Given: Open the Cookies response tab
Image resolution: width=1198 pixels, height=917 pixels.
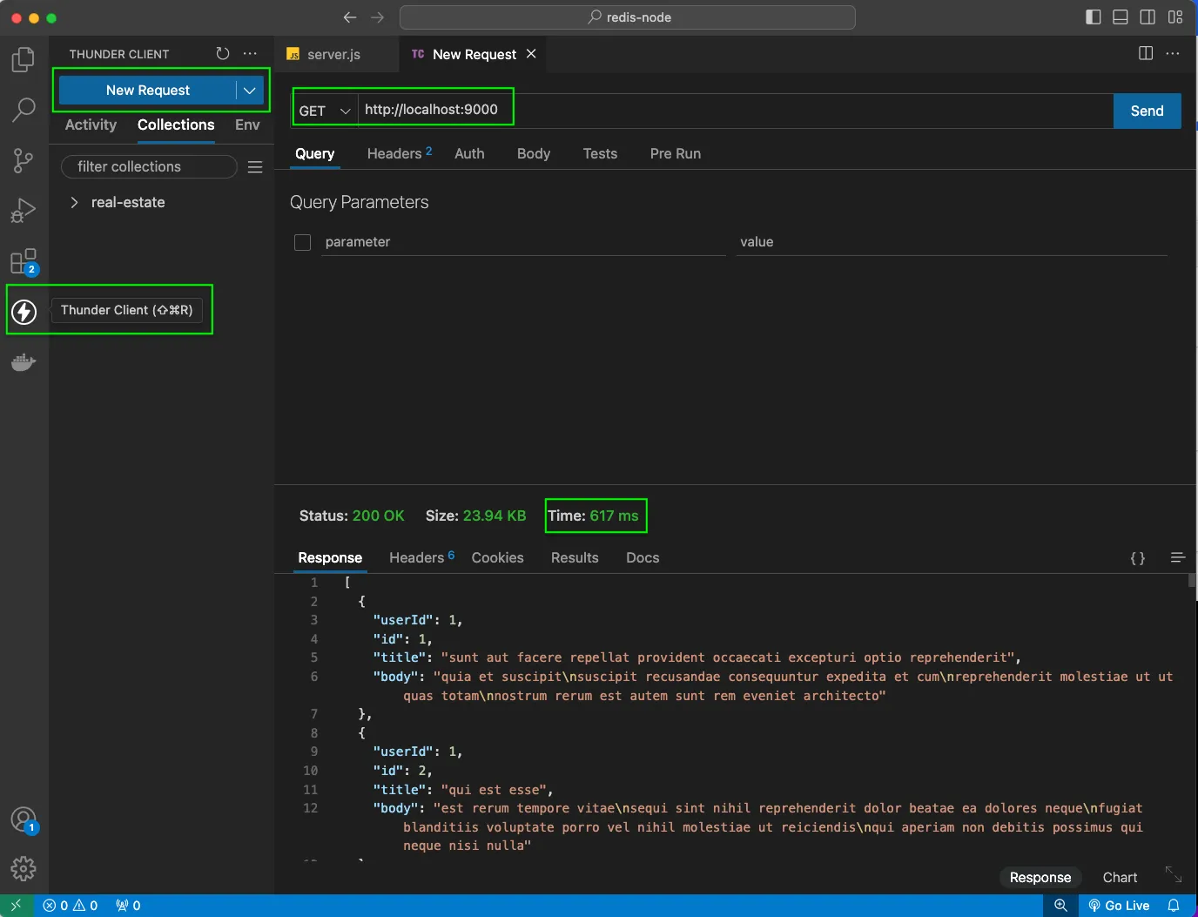Looking at the screenshot, I should [x=497, y=557].
